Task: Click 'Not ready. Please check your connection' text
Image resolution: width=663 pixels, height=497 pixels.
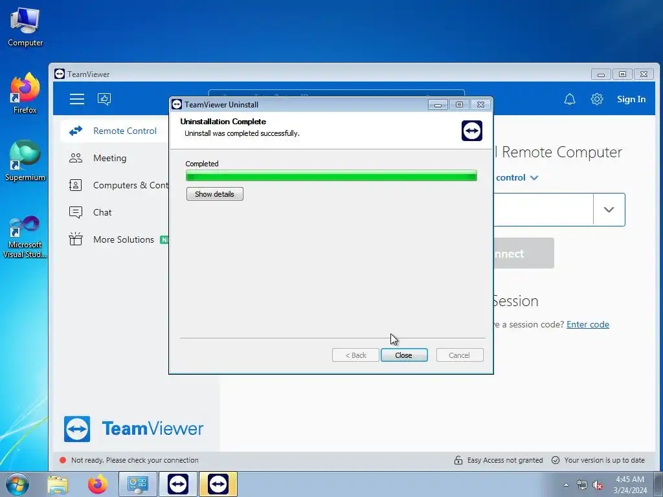Action: coord(135,460)
